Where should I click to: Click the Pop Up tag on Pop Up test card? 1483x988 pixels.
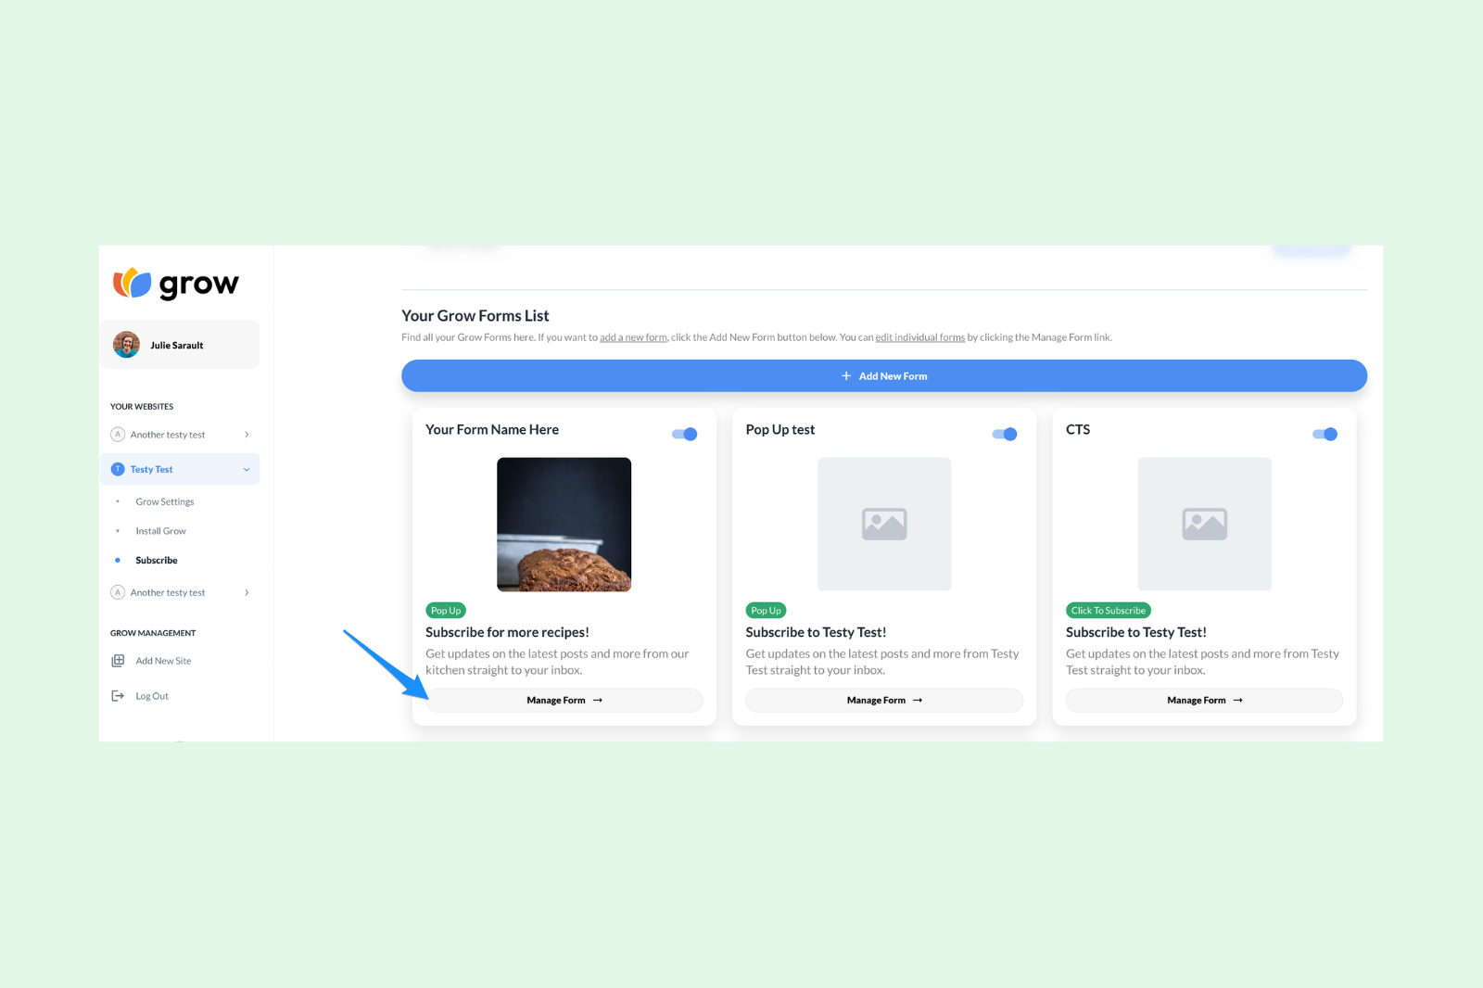tap(766, 611)
